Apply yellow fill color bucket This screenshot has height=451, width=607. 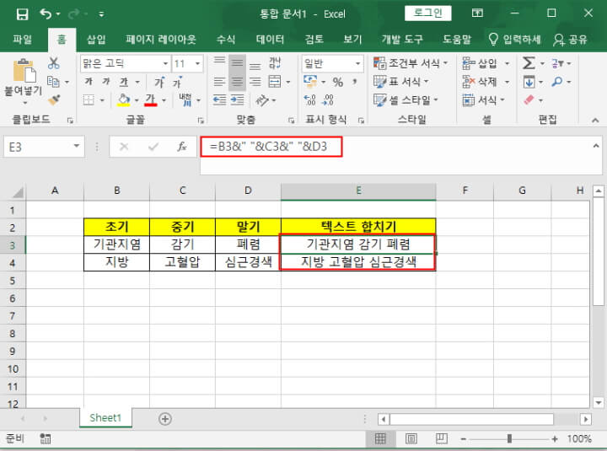click(x=123, y=99)
